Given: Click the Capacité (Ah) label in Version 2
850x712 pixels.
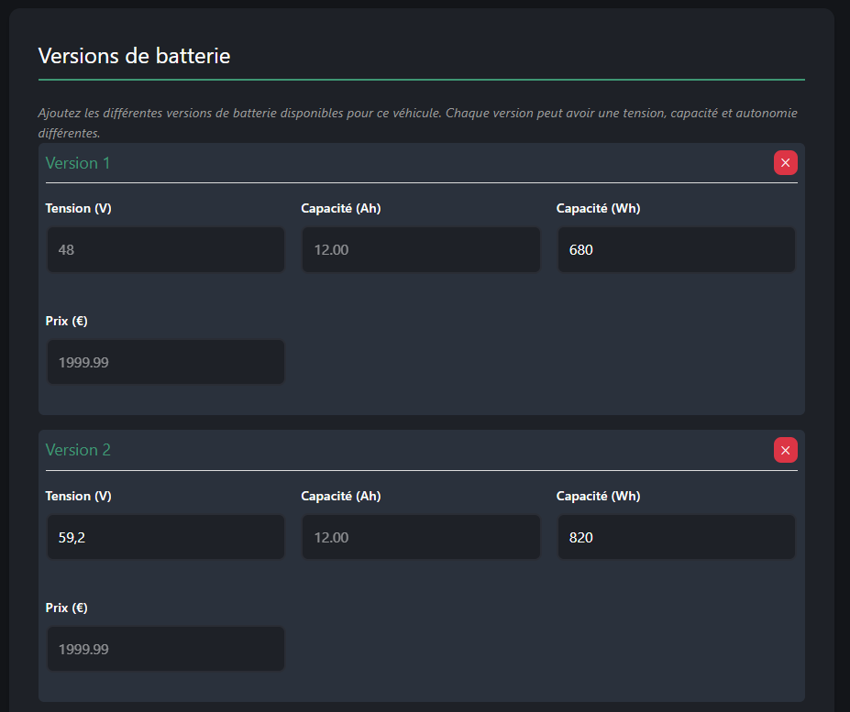Looking at the screenshot, I should coord(340,496).
